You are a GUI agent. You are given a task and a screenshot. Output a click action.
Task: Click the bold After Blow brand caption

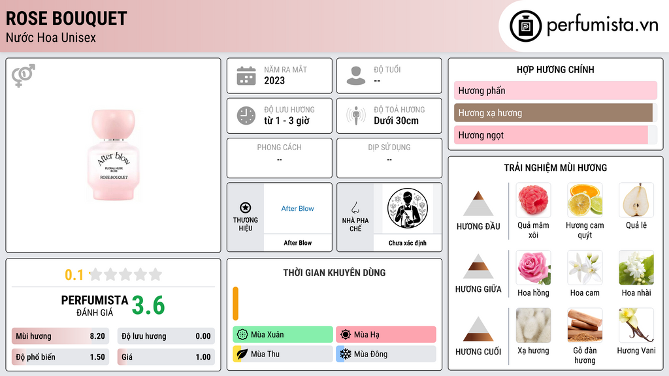pos(298,243)
